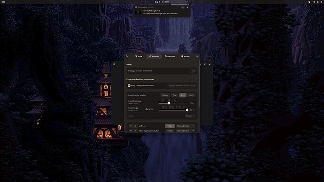Open the Anchor Middle dropdown
Image resolution: width=324 pixels, height=182 pixels.
(190, 116)
